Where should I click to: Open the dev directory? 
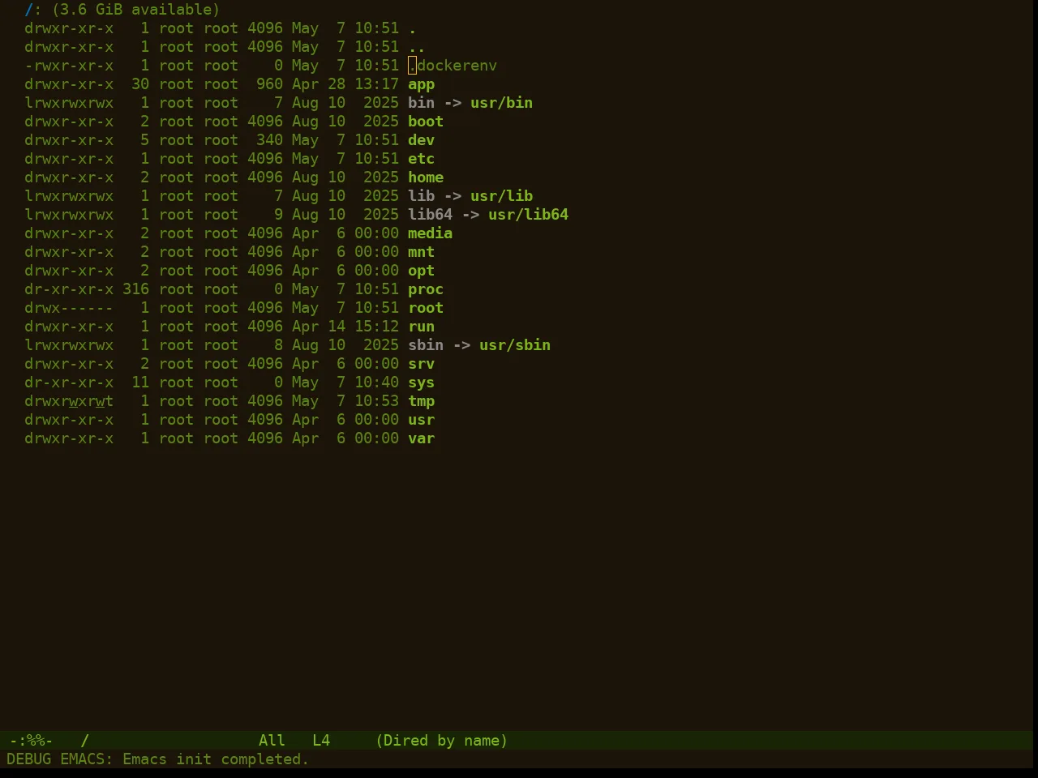(x=421, y=140)
